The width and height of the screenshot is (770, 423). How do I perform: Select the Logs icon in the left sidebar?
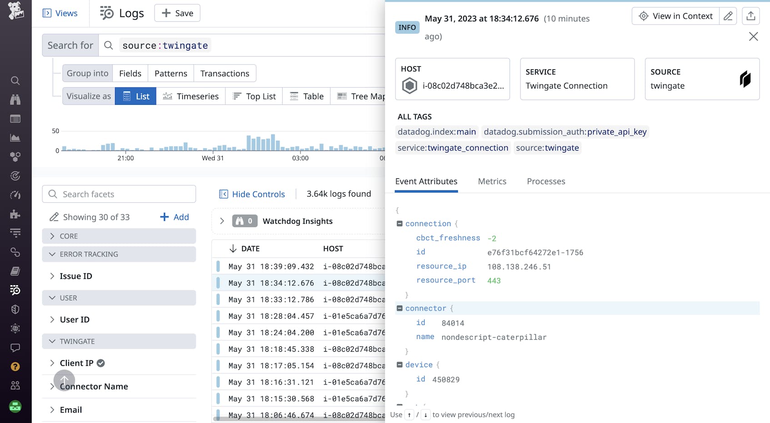coord(15,290)
